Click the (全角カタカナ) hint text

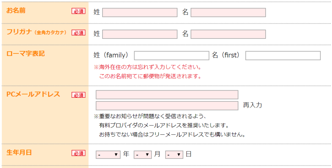[50, 33]
